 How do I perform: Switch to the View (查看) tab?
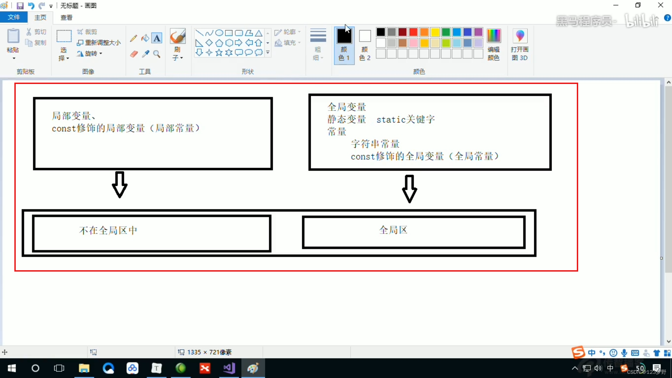pyautogui.click(x=66, y=17)
